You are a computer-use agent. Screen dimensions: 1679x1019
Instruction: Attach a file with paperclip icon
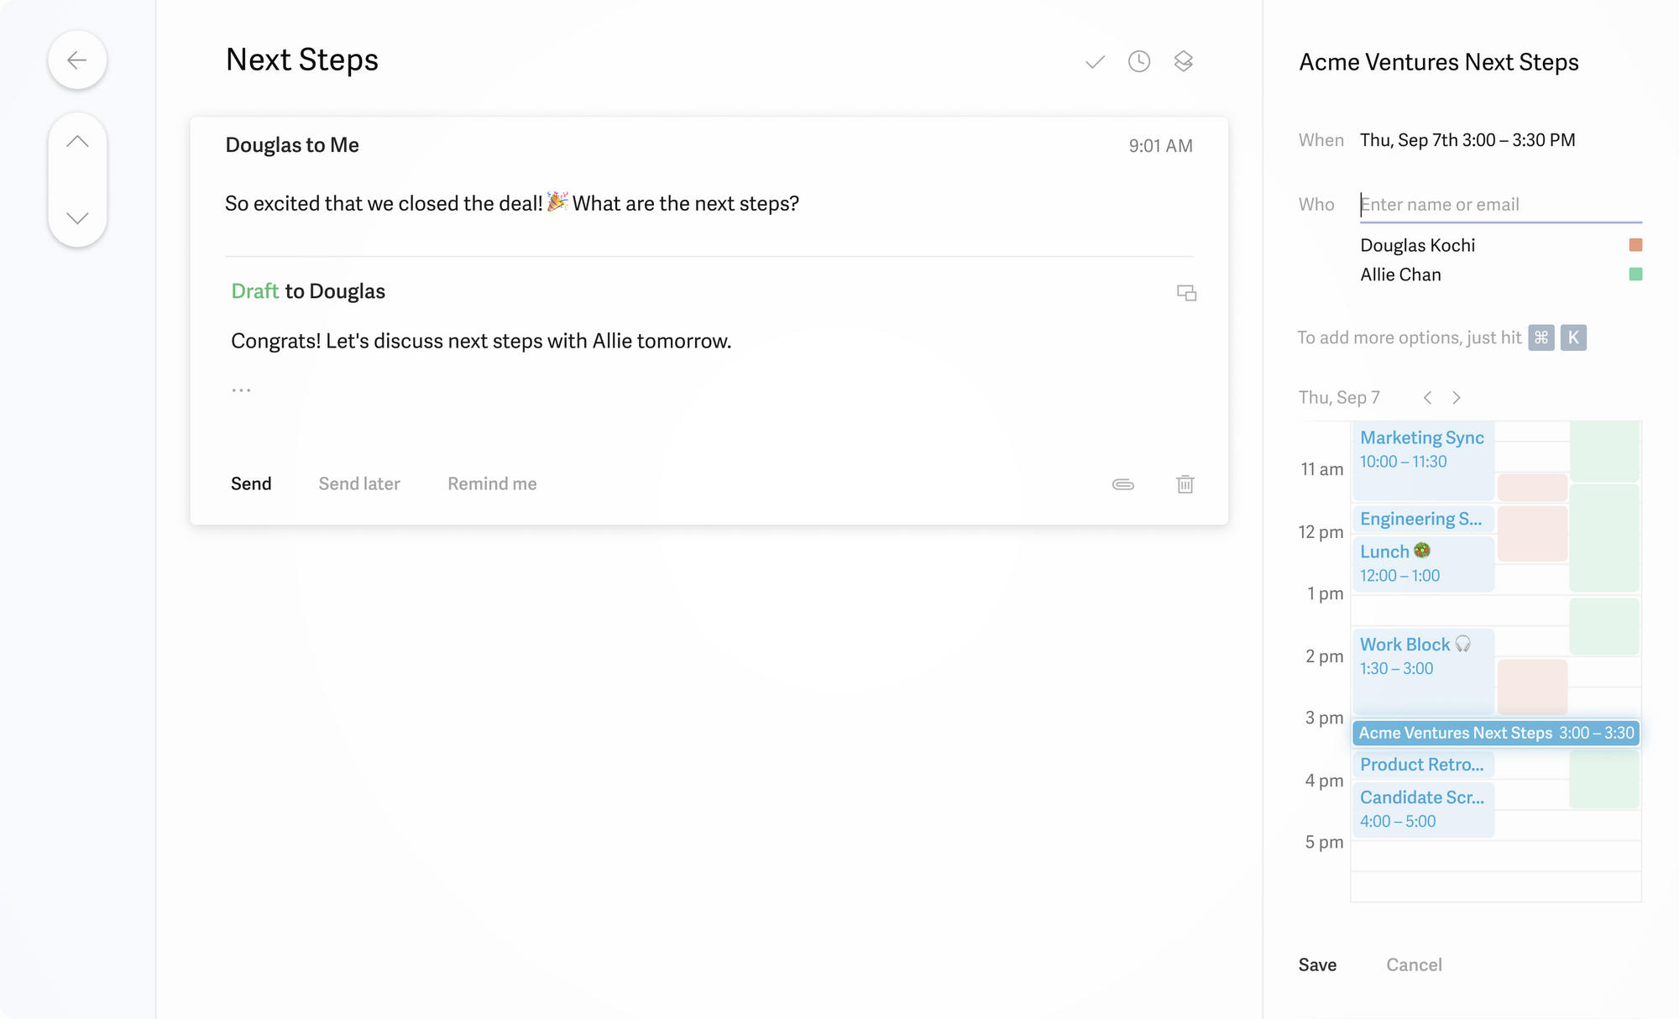pyautogui.click(x=1123, y=484)
